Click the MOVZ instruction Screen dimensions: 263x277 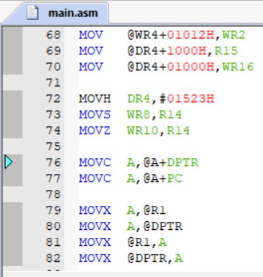click(x=95, y=131)
